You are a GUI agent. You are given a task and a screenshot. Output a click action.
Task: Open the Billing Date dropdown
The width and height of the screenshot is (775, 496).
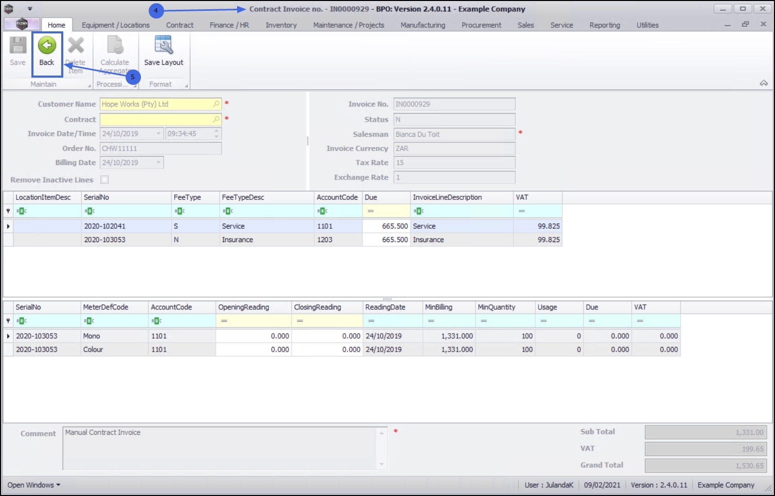[x=158, y=162]
